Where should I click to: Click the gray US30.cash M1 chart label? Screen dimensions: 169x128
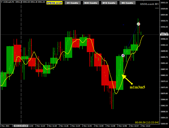149,4
